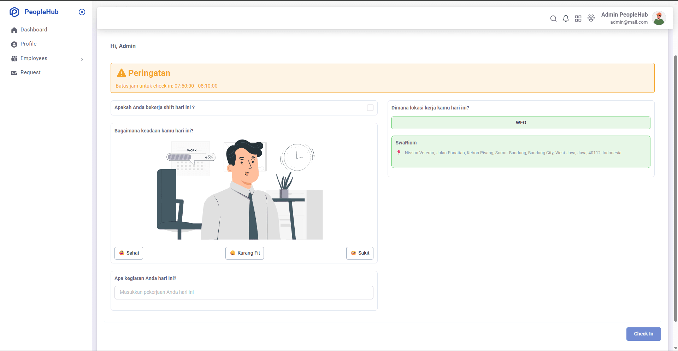
Task: Select the Sehat mood option
Action: [129, 253]
